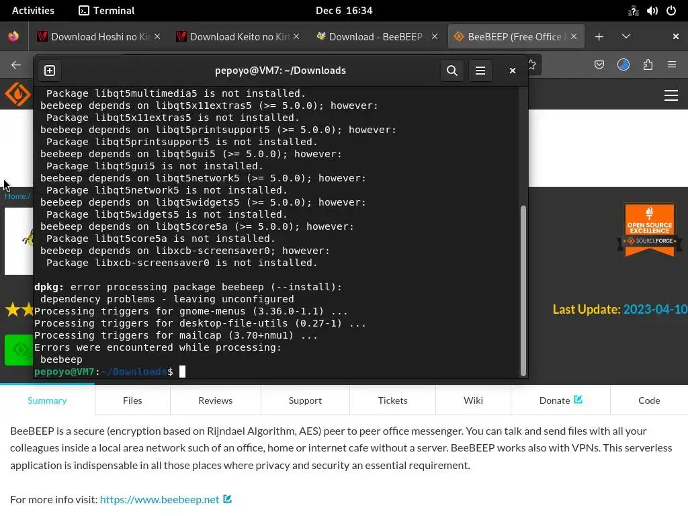Close Download - BeeBEEP tab
Image resolution: width=688 pixels, height=516 pixels.
click(435, 37)
